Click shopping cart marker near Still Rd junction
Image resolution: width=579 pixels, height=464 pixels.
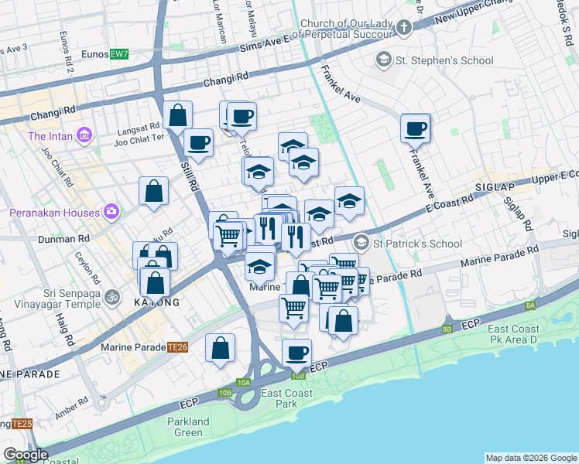pyautogui.click(x=228, y=237)
